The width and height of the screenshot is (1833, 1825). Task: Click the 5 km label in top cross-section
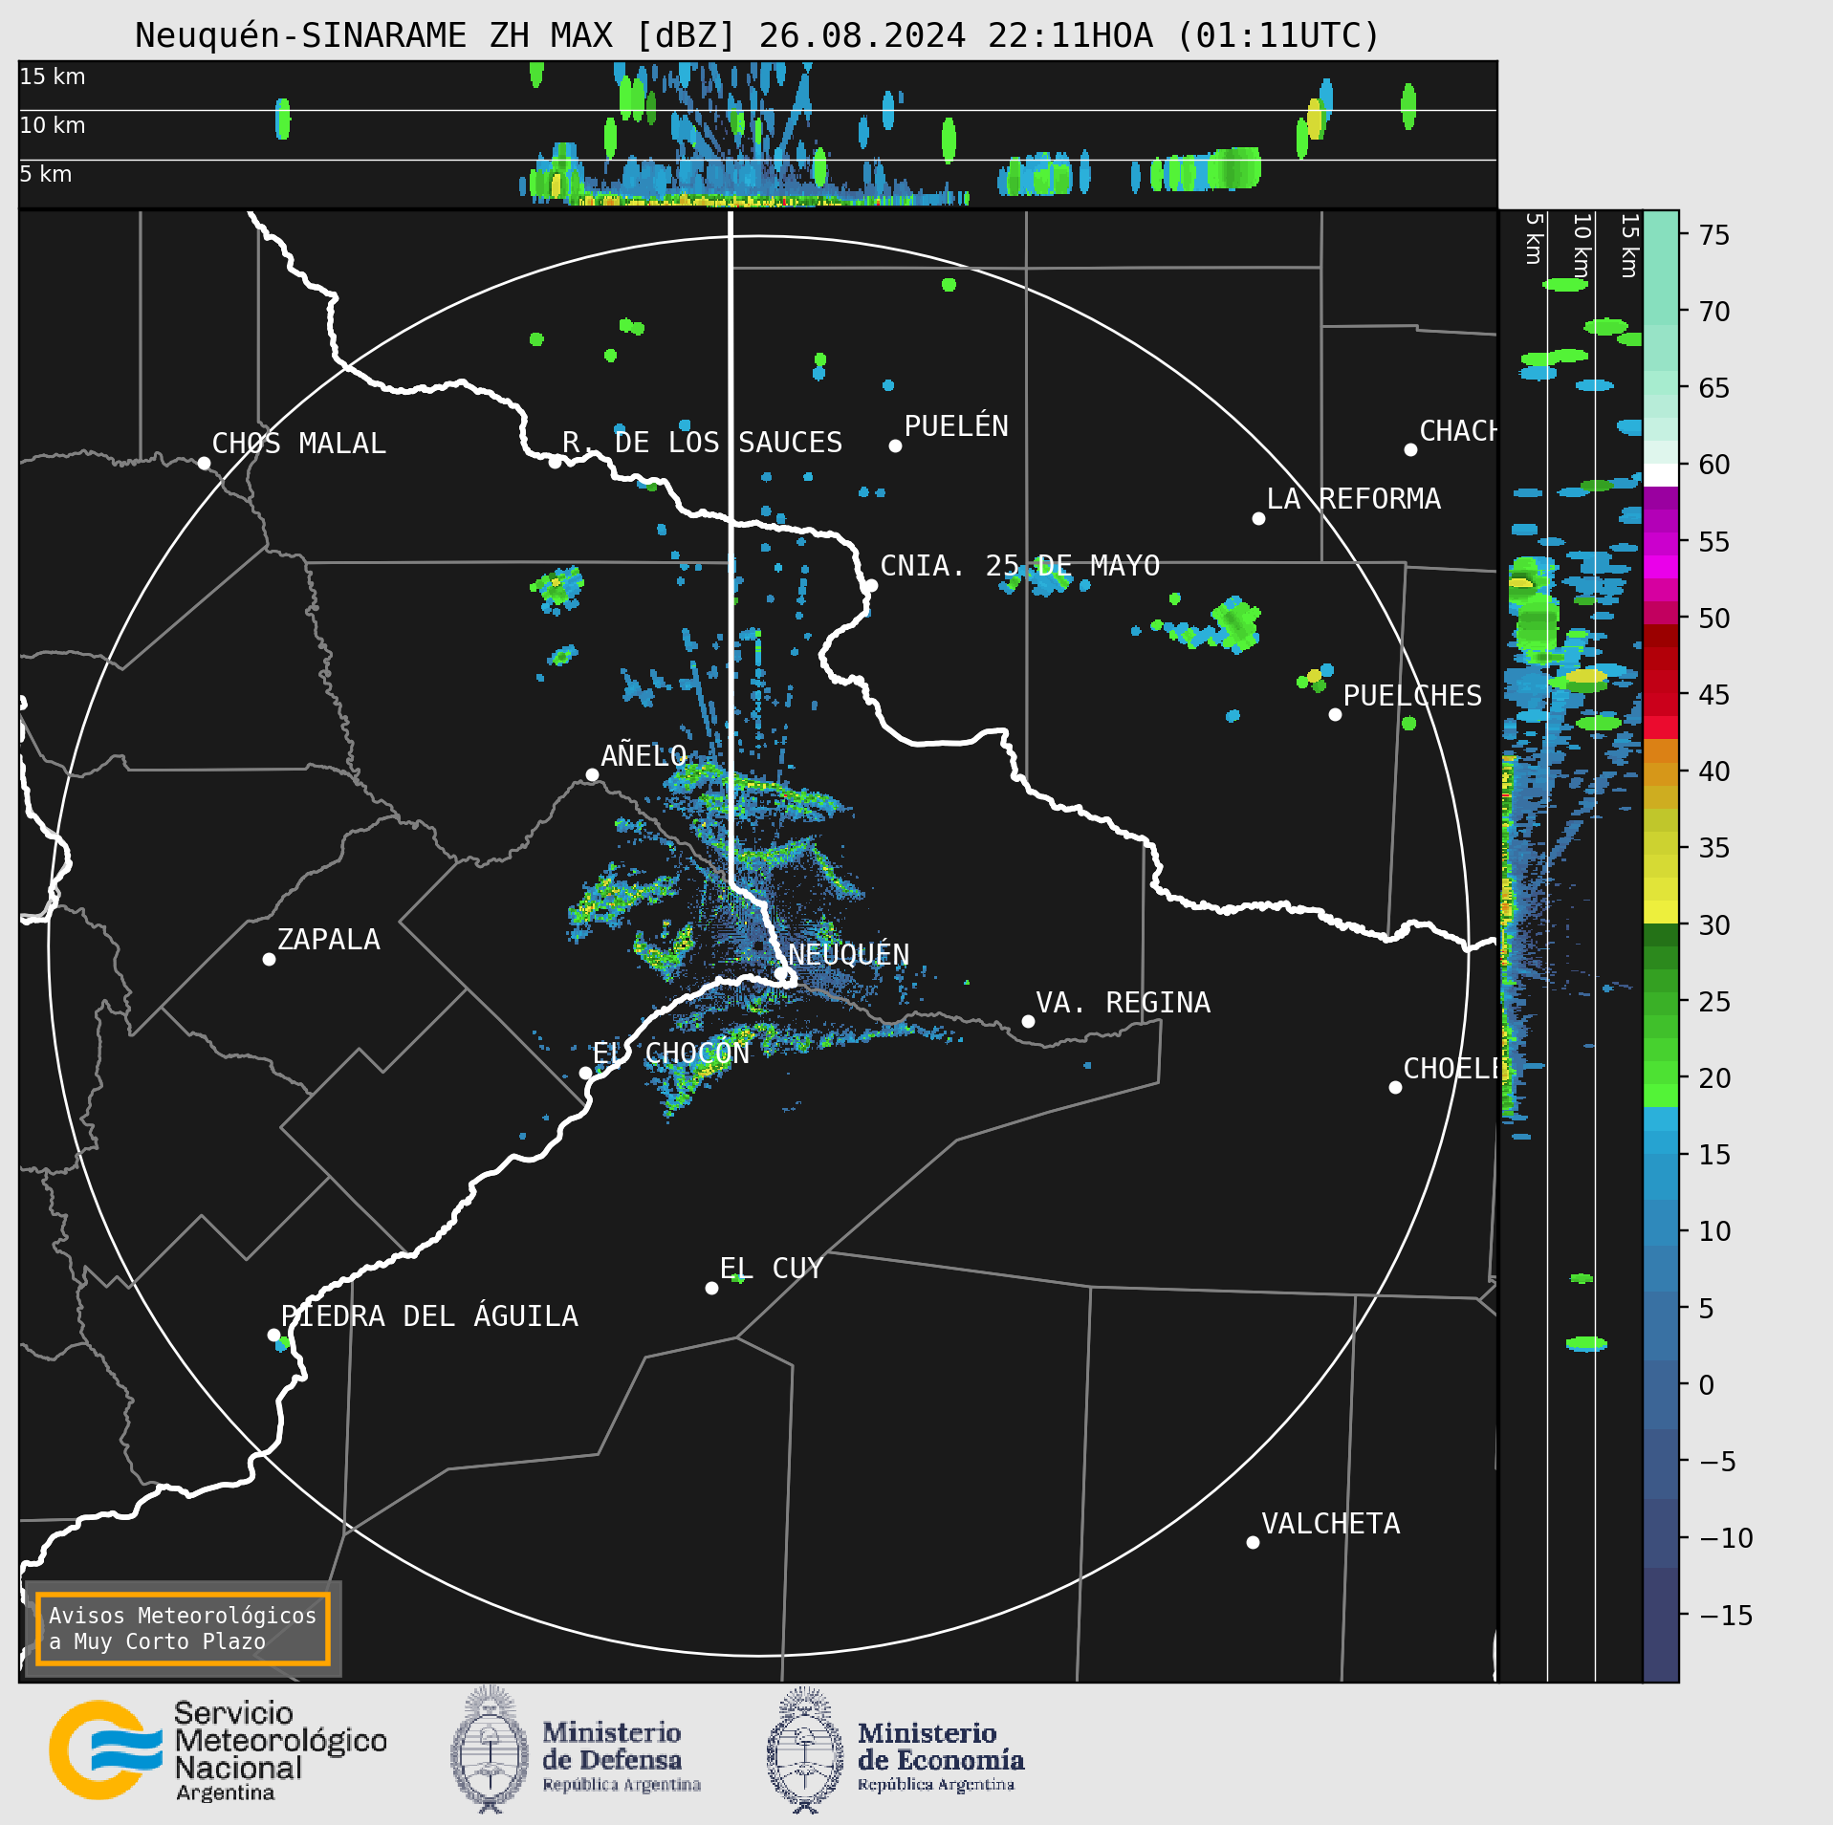tap(46, 174)
